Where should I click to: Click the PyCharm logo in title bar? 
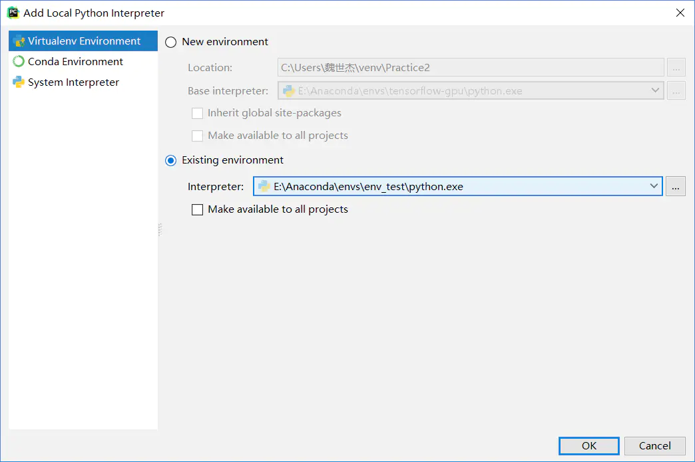[13, 13]
